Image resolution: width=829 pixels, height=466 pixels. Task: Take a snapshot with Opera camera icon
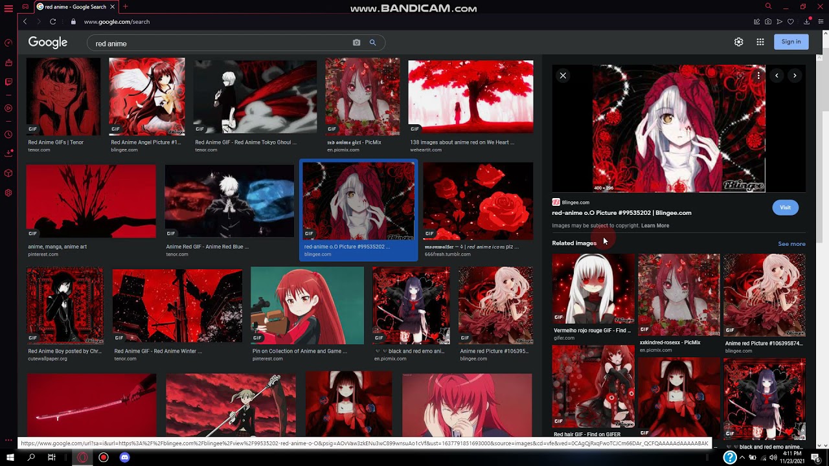(767, 21)
